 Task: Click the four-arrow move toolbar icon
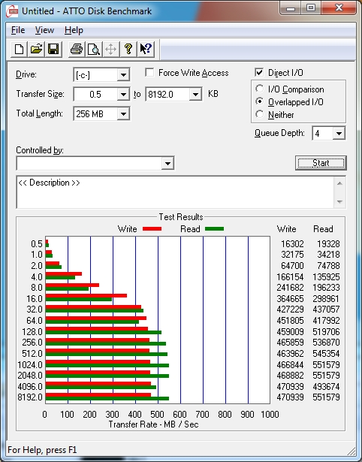(x=110, y=49)
